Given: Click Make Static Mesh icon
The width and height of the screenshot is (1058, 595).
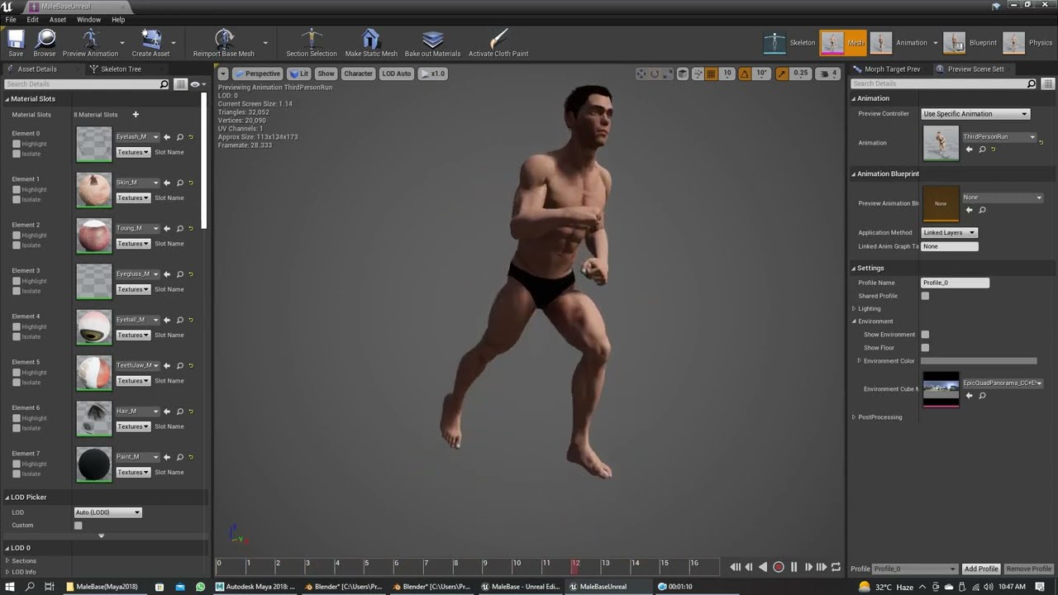Looking at the screenshot, I should pos(371,43).
